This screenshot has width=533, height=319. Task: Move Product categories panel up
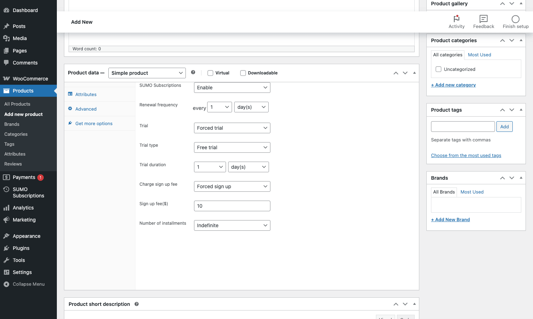[502, 40]
